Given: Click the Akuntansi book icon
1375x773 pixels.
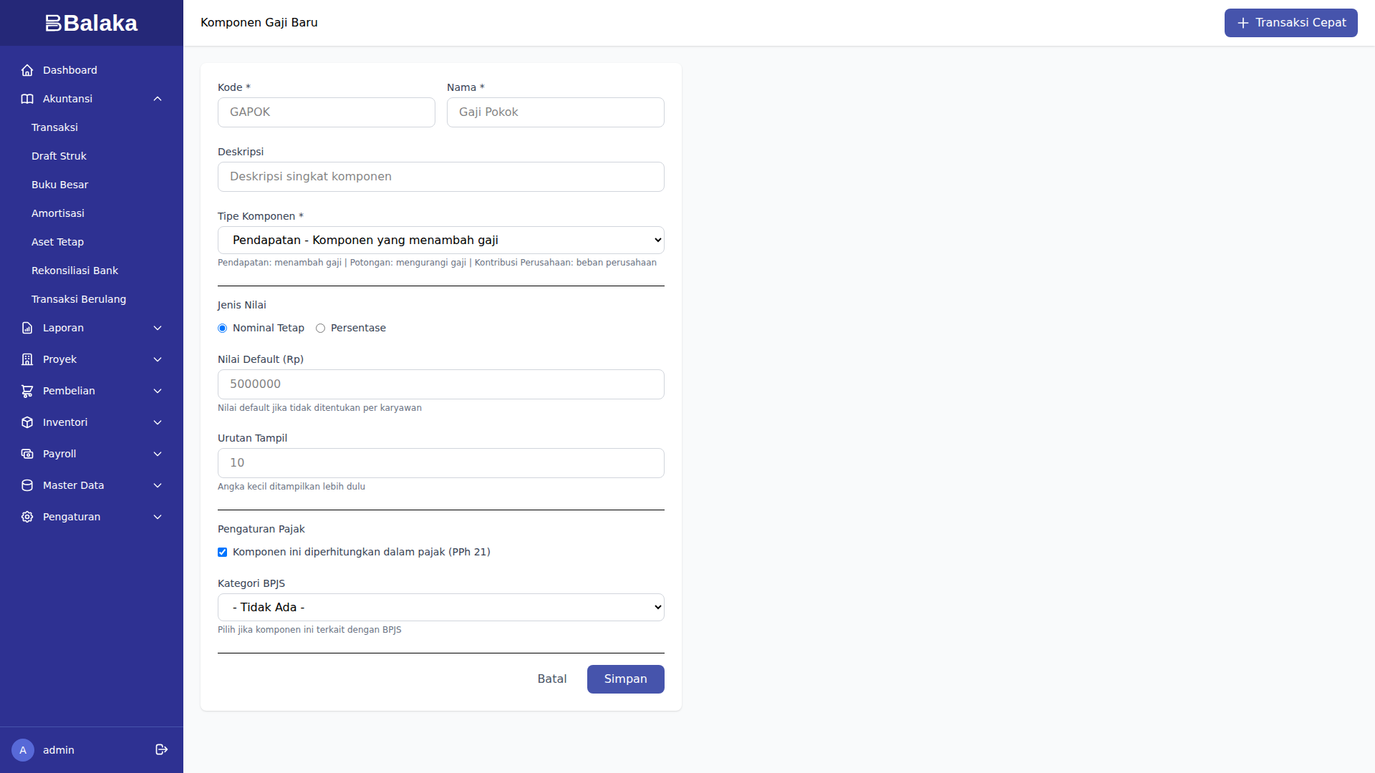Looking at the screenshot, I should (x=27, y=99).
